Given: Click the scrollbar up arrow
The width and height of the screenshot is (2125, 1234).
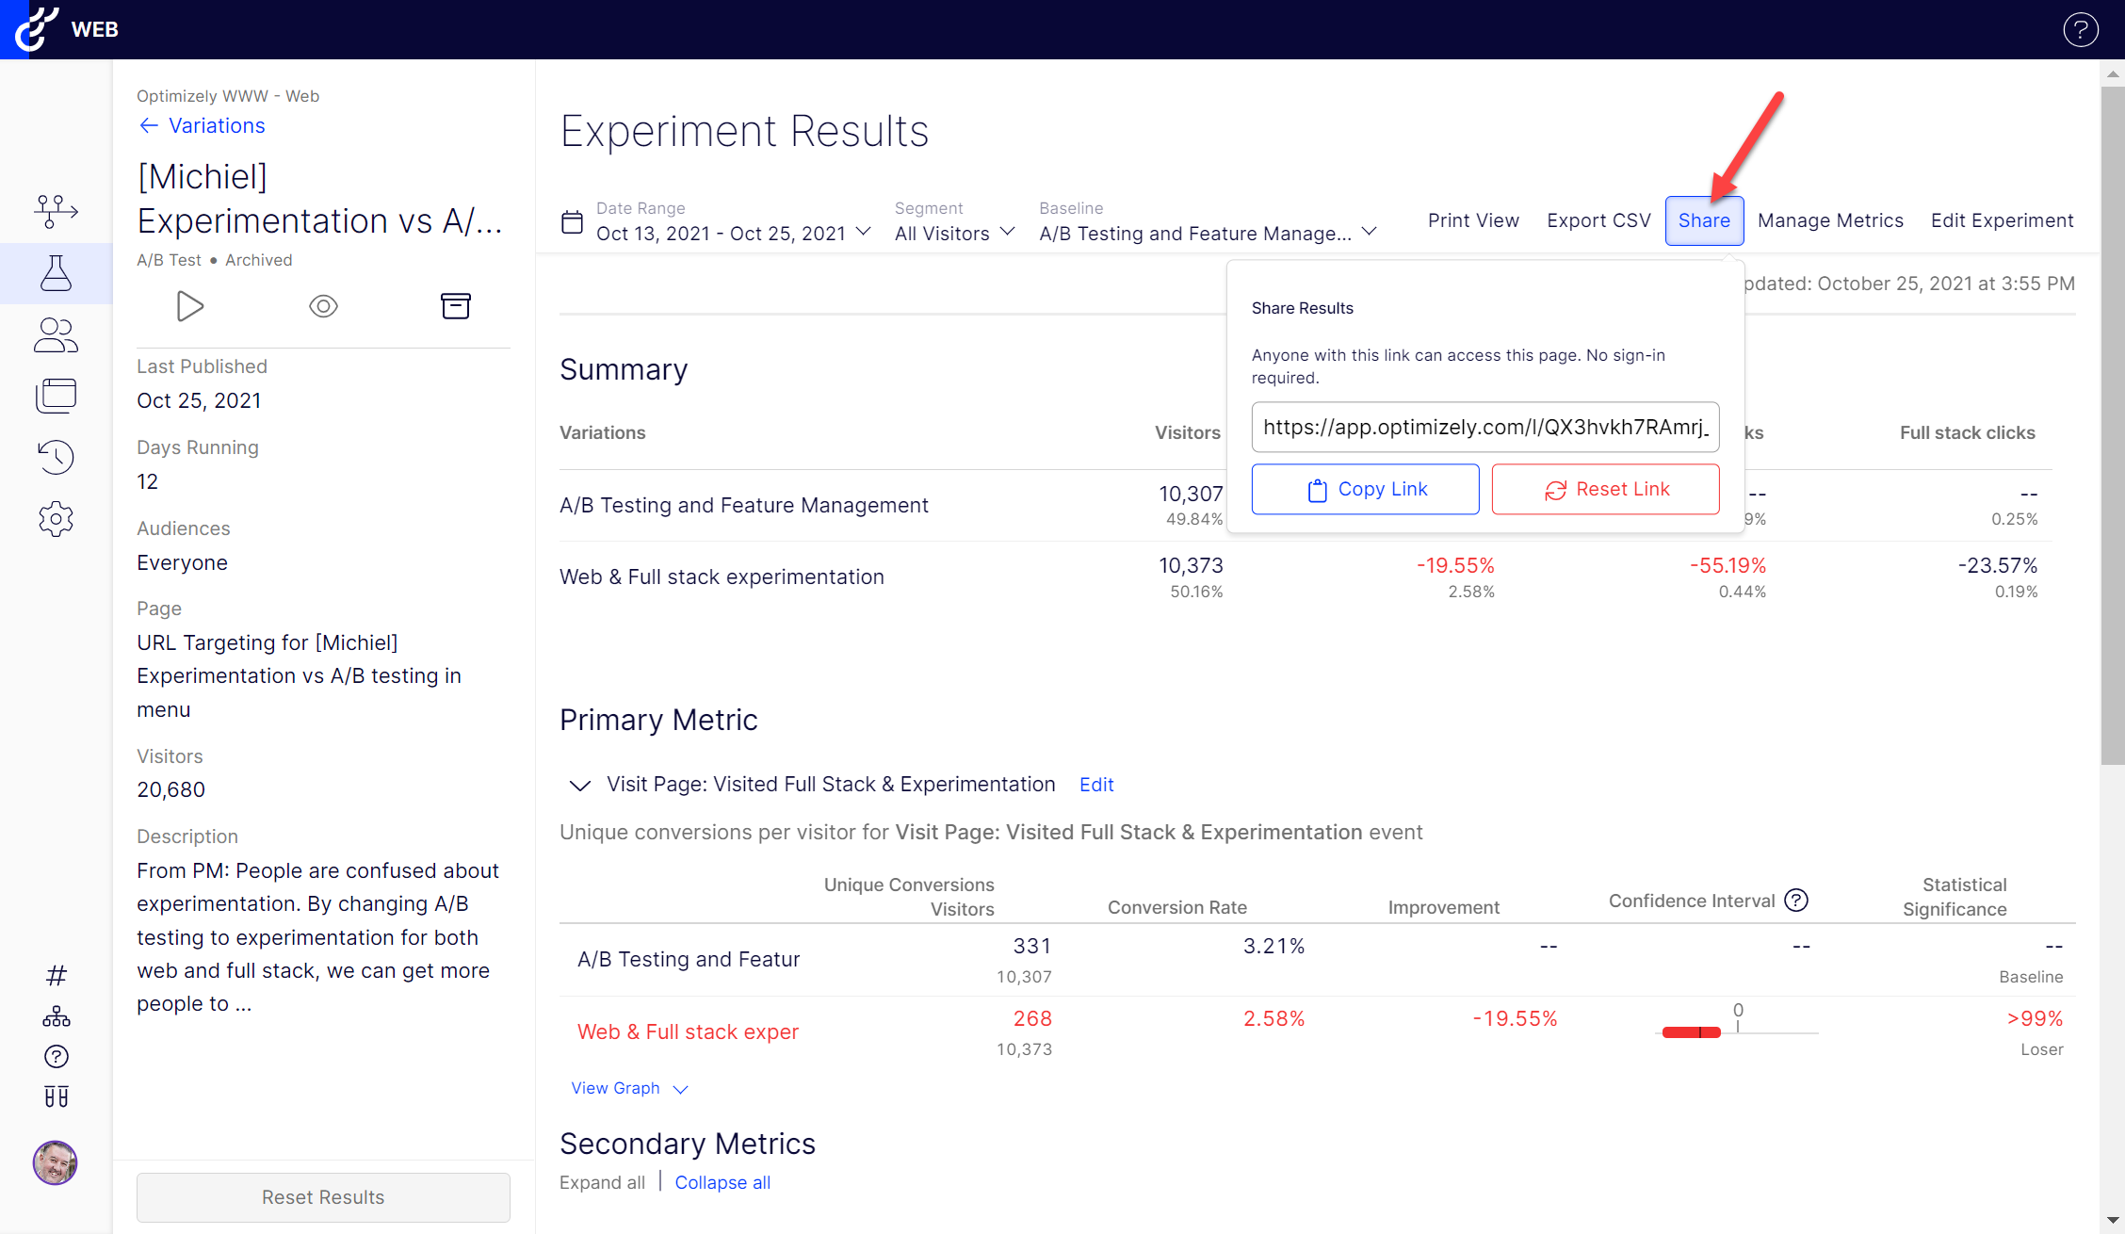Looking at the screenshot, I should [x=2112, y=73].
